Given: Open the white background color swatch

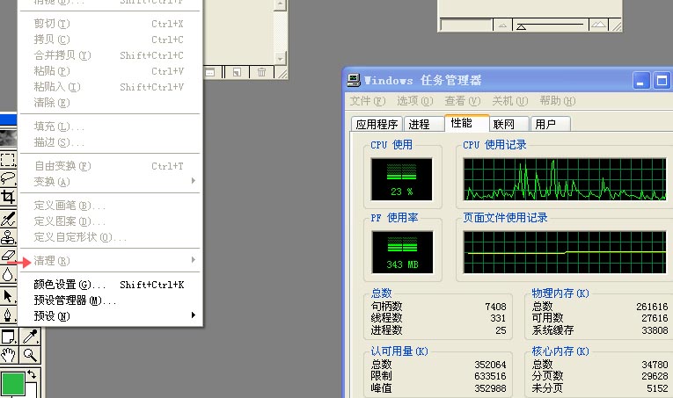Looking at the screenshot, I should tap(31, 391).
